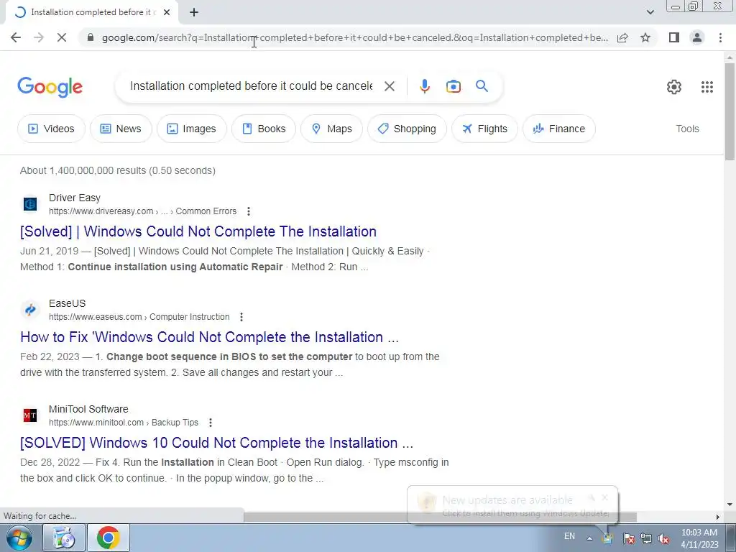Open the Windows Start menu

[x=19, y=538]
